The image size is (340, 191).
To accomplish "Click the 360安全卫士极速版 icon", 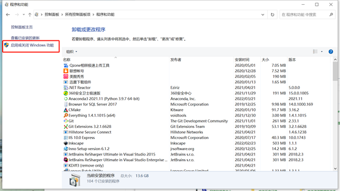I will [66, 93].
